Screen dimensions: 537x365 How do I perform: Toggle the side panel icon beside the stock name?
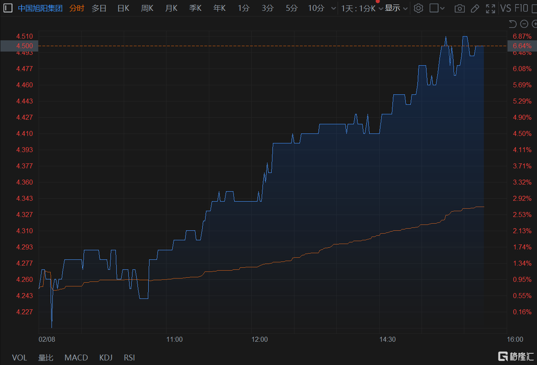(8, 8)
